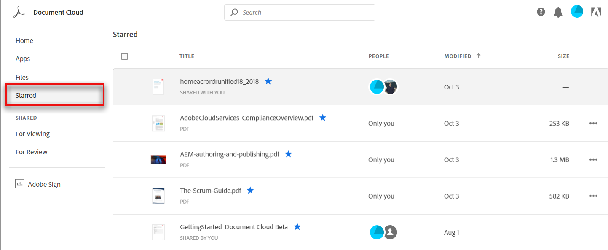This screenshot has width=608, height=250.
Task: Open more options for The-Scrum-Guide.pdf
Action: [x=593, y=196]
